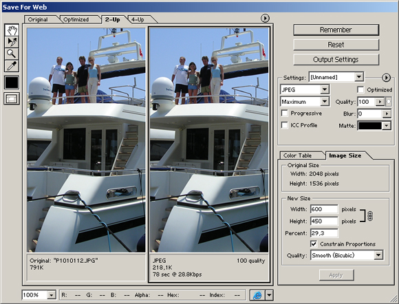Enable the Progressive checkbox

pos(284,113)
